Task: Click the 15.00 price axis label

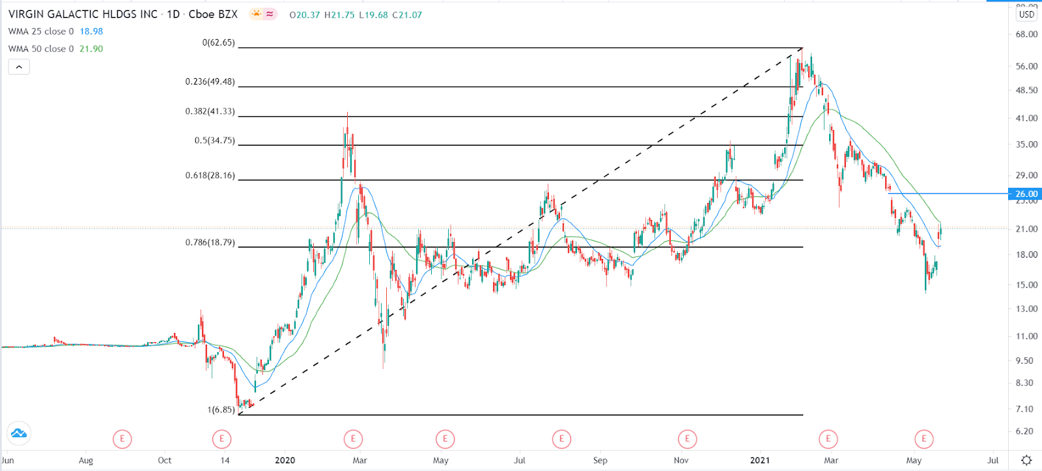Action: [x=1026, y=285]
